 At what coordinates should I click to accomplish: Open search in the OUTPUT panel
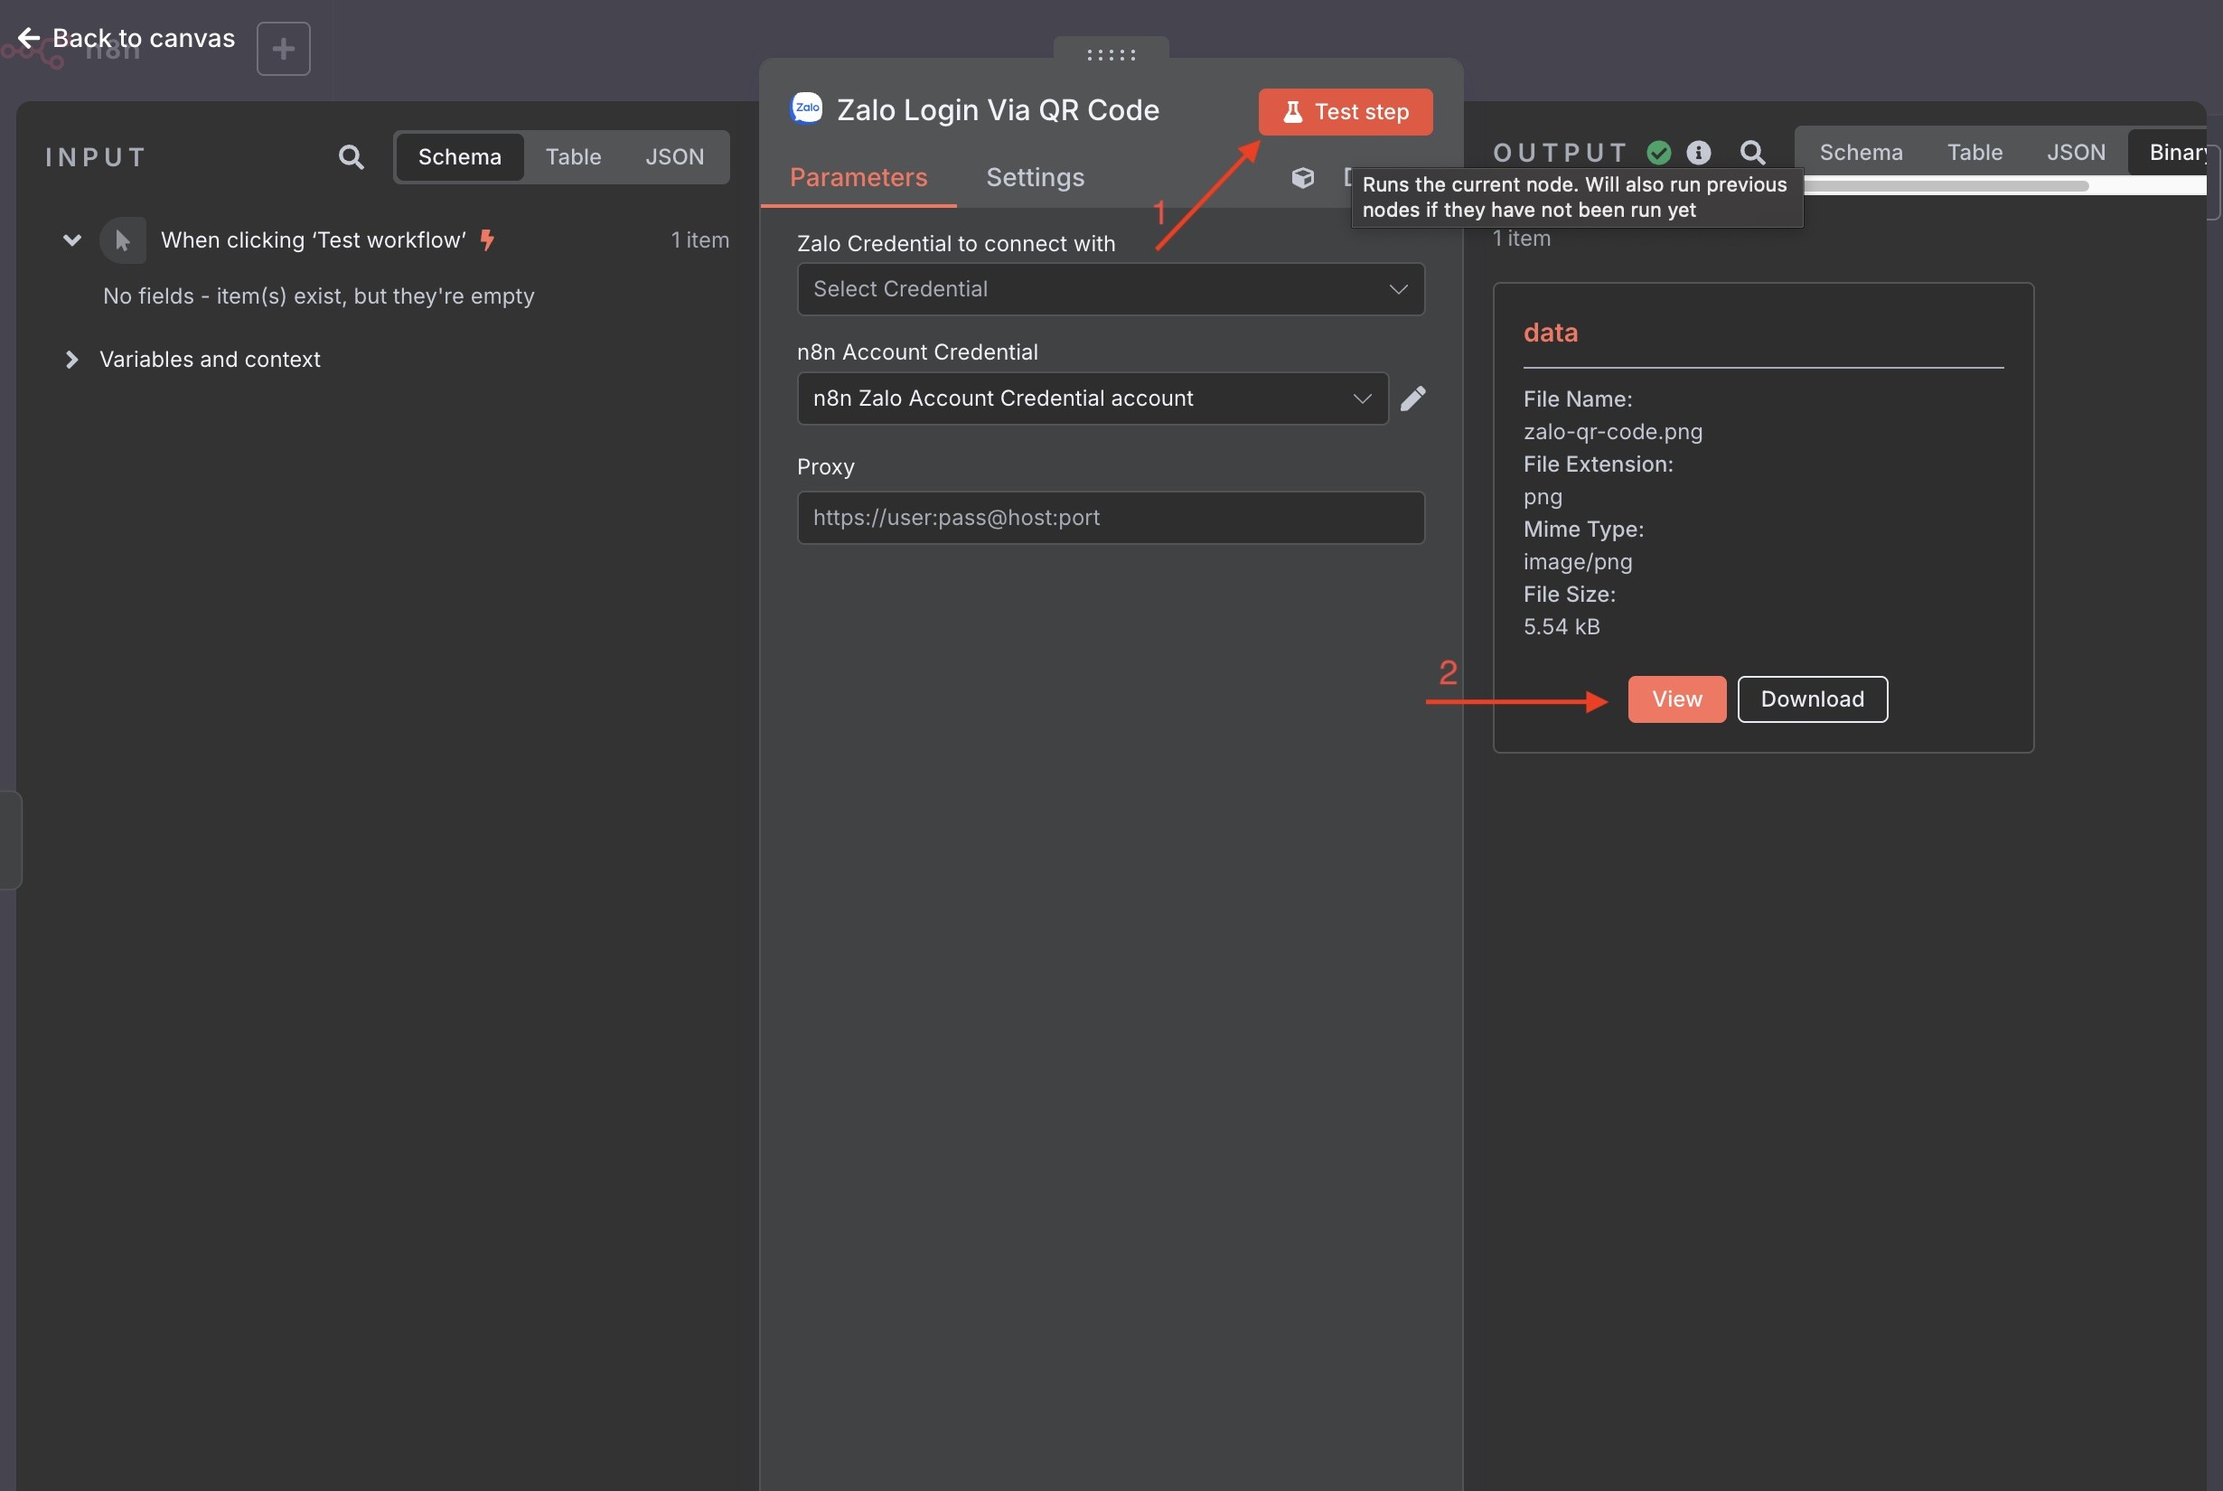1752,152
